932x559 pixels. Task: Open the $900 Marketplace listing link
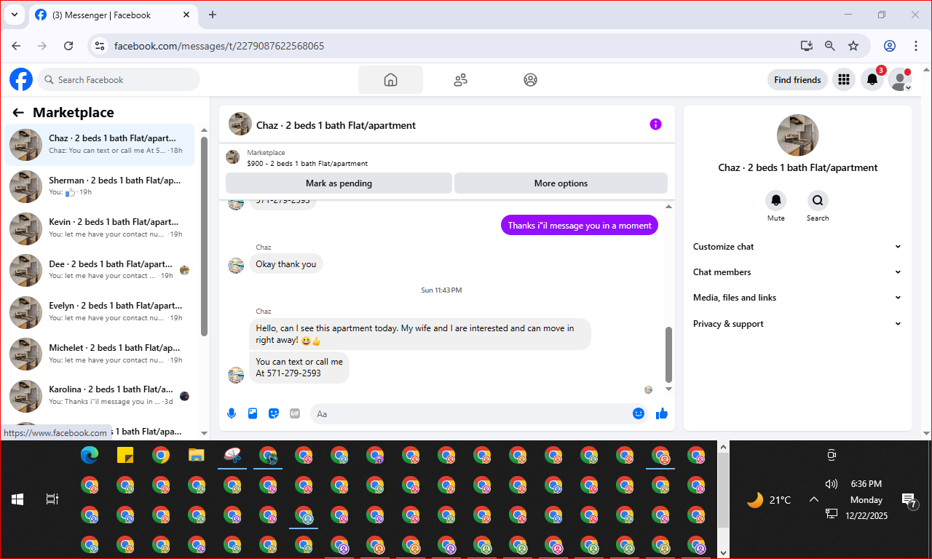(307, 164)
